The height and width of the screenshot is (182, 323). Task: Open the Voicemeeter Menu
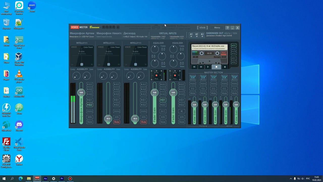click(x=217, y=28)
